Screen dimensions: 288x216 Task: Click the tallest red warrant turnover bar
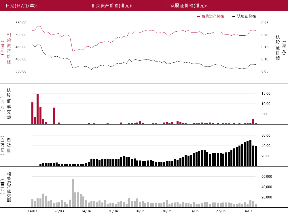(38, 109)
